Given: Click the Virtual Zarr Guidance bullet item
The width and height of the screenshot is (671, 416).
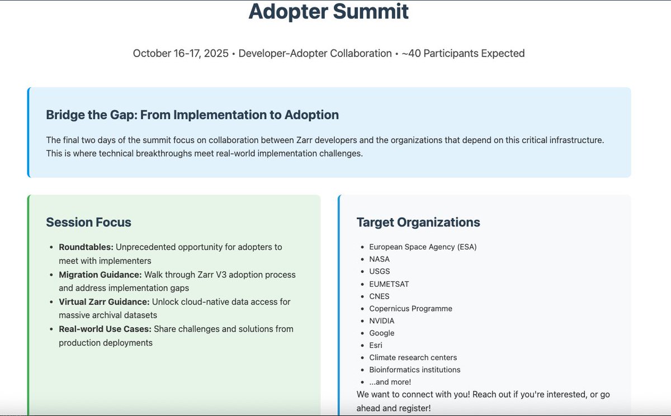Looking at the screenshot, I should pos(174,309).
